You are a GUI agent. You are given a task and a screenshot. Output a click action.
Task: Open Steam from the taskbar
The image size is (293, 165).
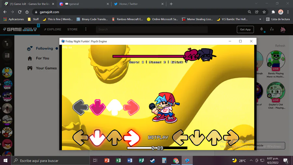[x=153, y=160]
